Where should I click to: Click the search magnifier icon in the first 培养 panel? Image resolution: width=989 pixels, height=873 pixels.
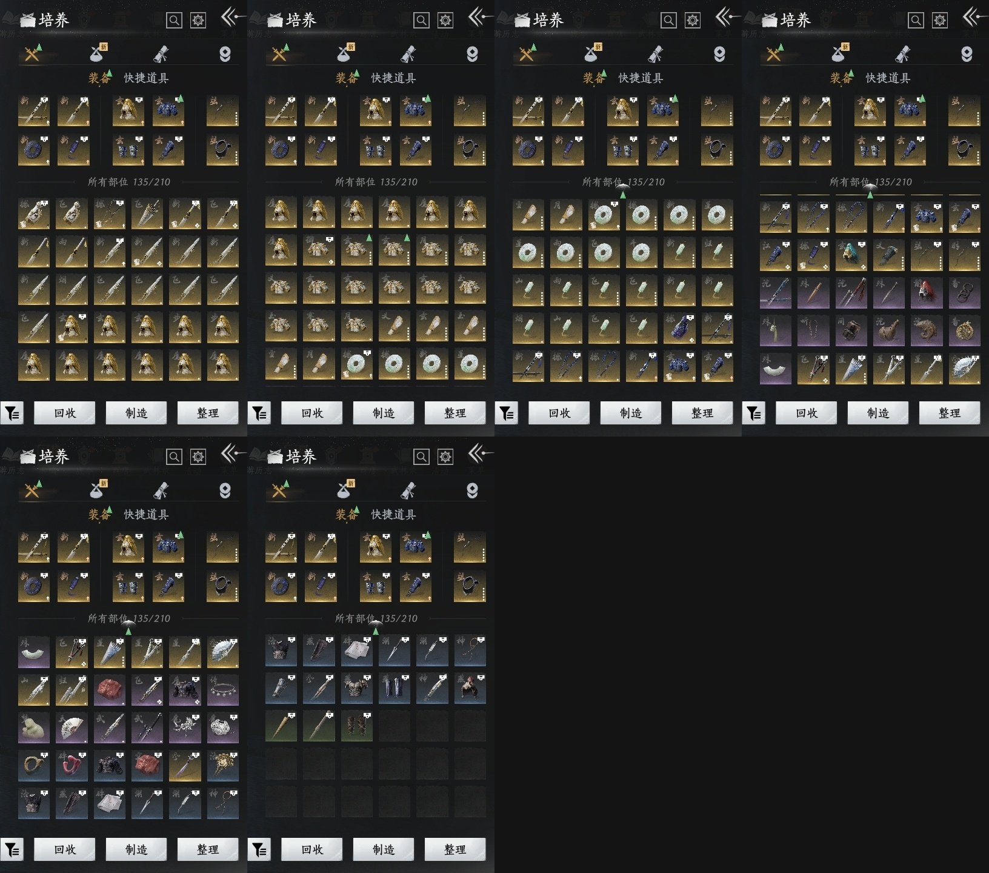[174, 21]
